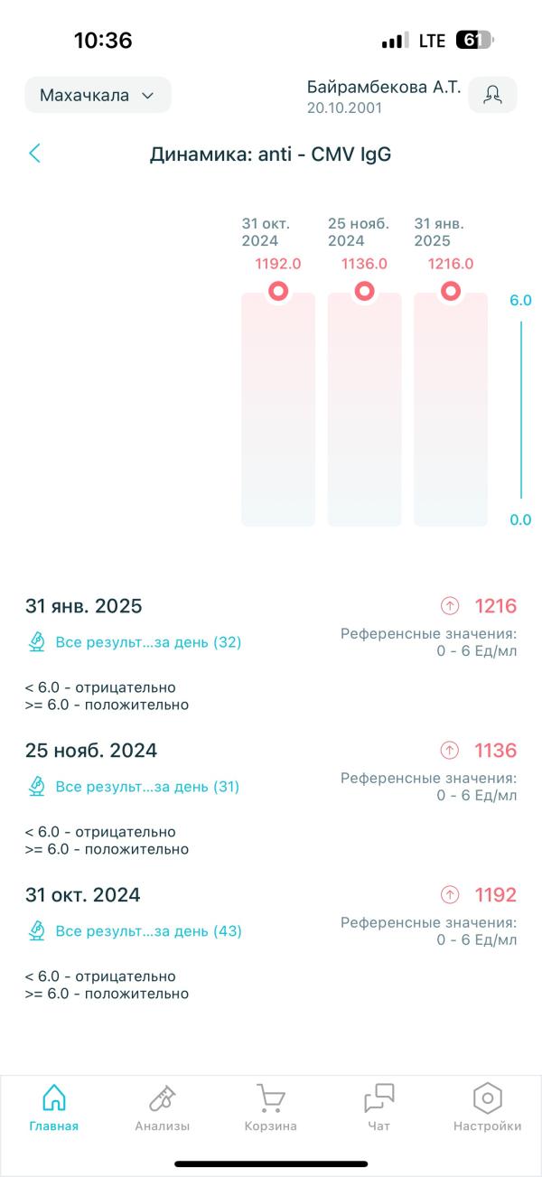The width and height of the screenshot is (542, 1177).
Task: Click the vertical 0.0–6.0 reference scale bar
Action: pyautogui.click(x=521, y=409)
